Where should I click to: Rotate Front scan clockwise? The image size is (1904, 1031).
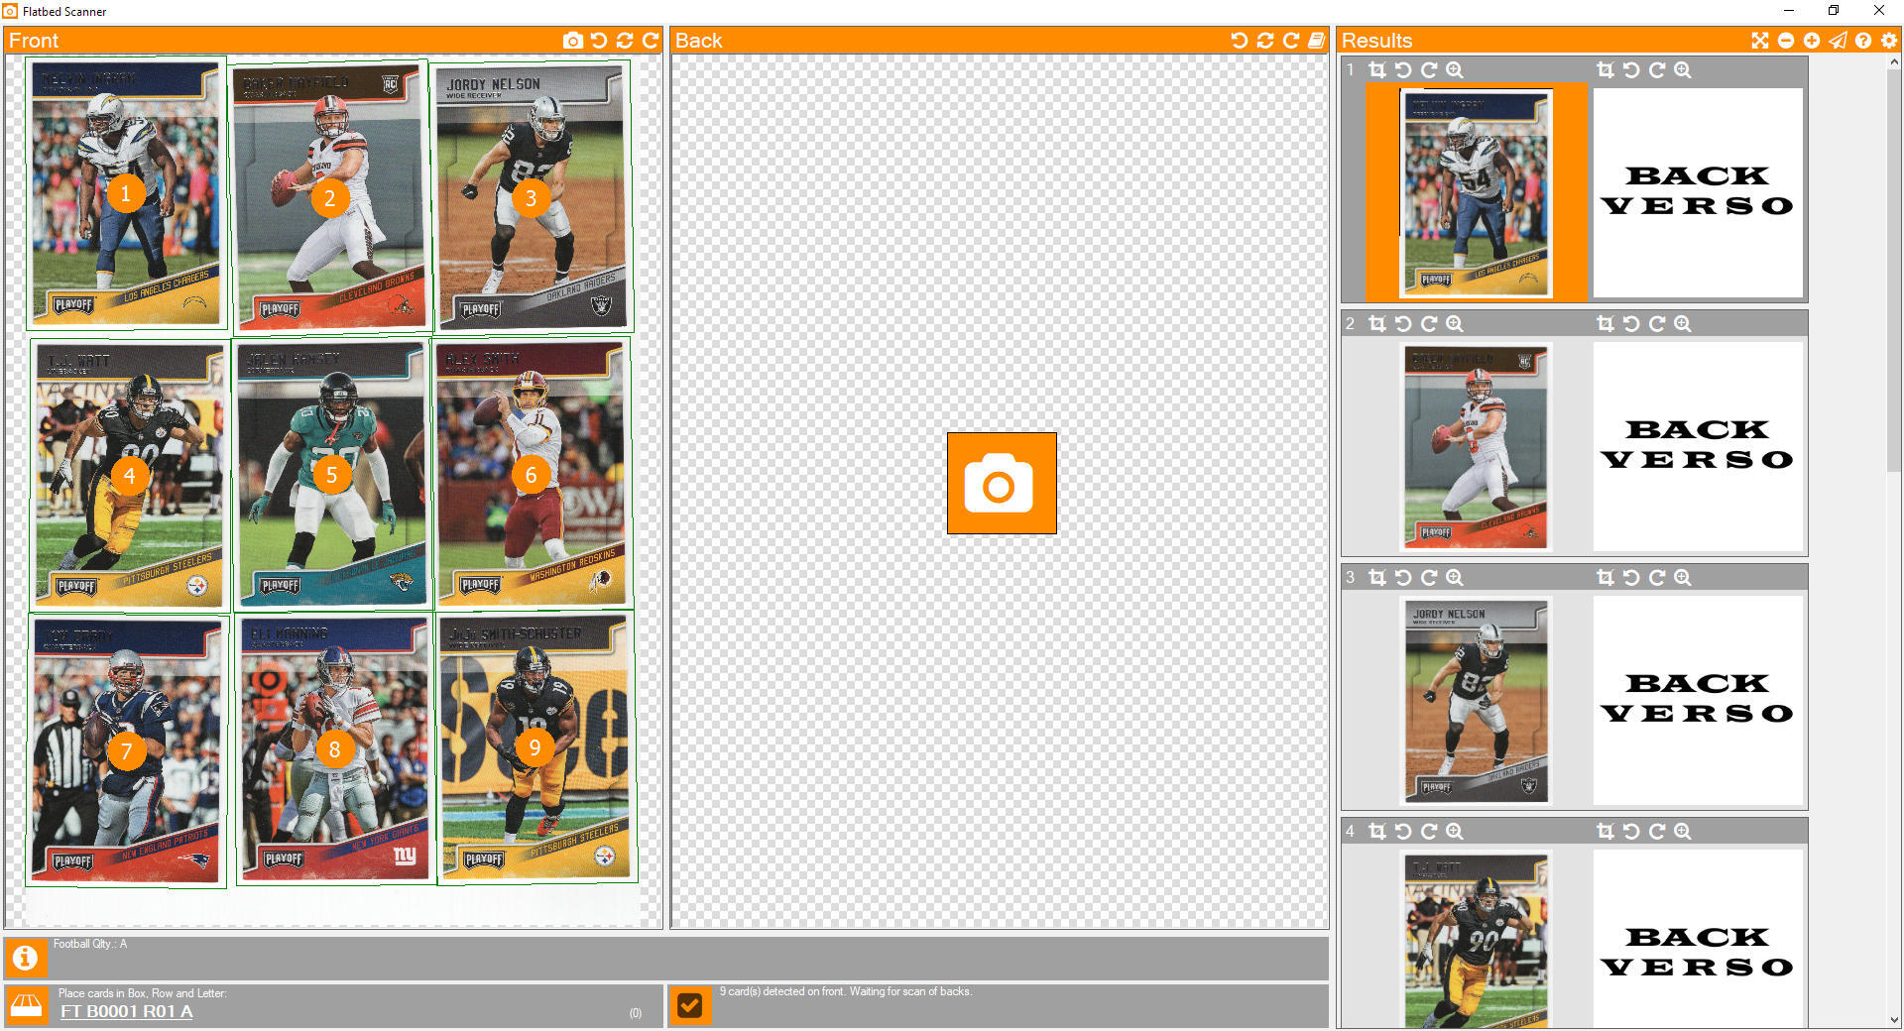tap(651, 41)
